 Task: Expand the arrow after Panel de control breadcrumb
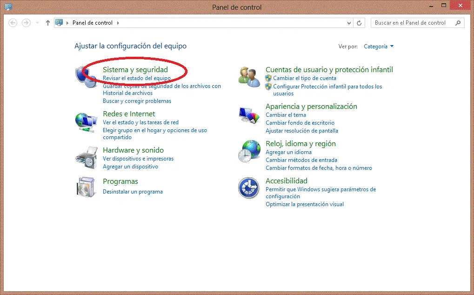tap(118, 23)
